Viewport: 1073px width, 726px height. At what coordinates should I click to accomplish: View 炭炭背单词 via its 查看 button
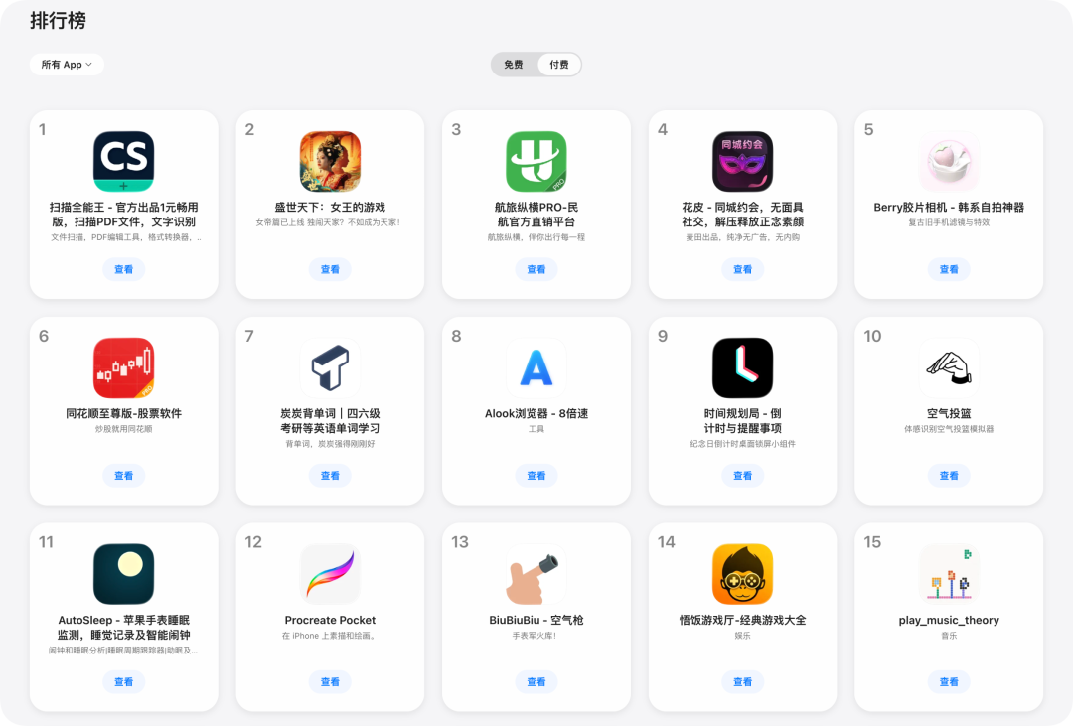pos(330,476)
